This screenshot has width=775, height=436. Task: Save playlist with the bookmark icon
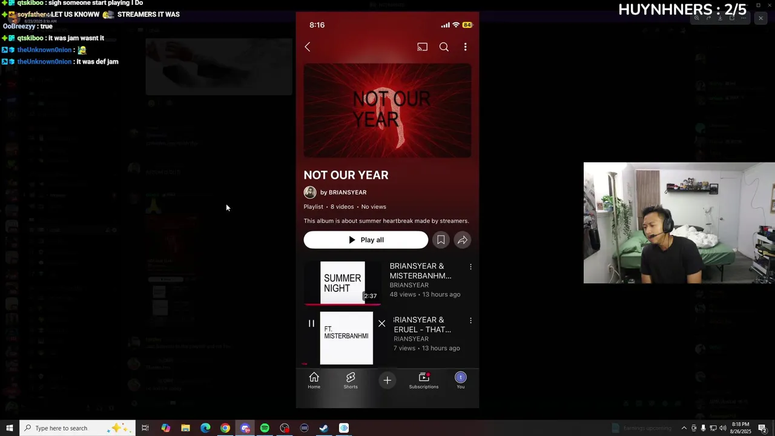coord(441,240)
